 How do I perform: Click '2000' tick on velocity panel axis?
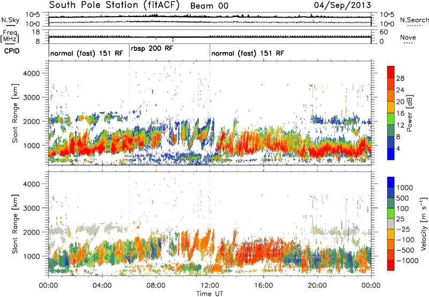[32, 232]
